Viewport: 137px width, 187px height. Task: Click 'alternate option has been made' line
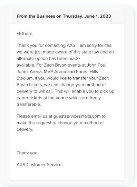[x=48, y=59]
